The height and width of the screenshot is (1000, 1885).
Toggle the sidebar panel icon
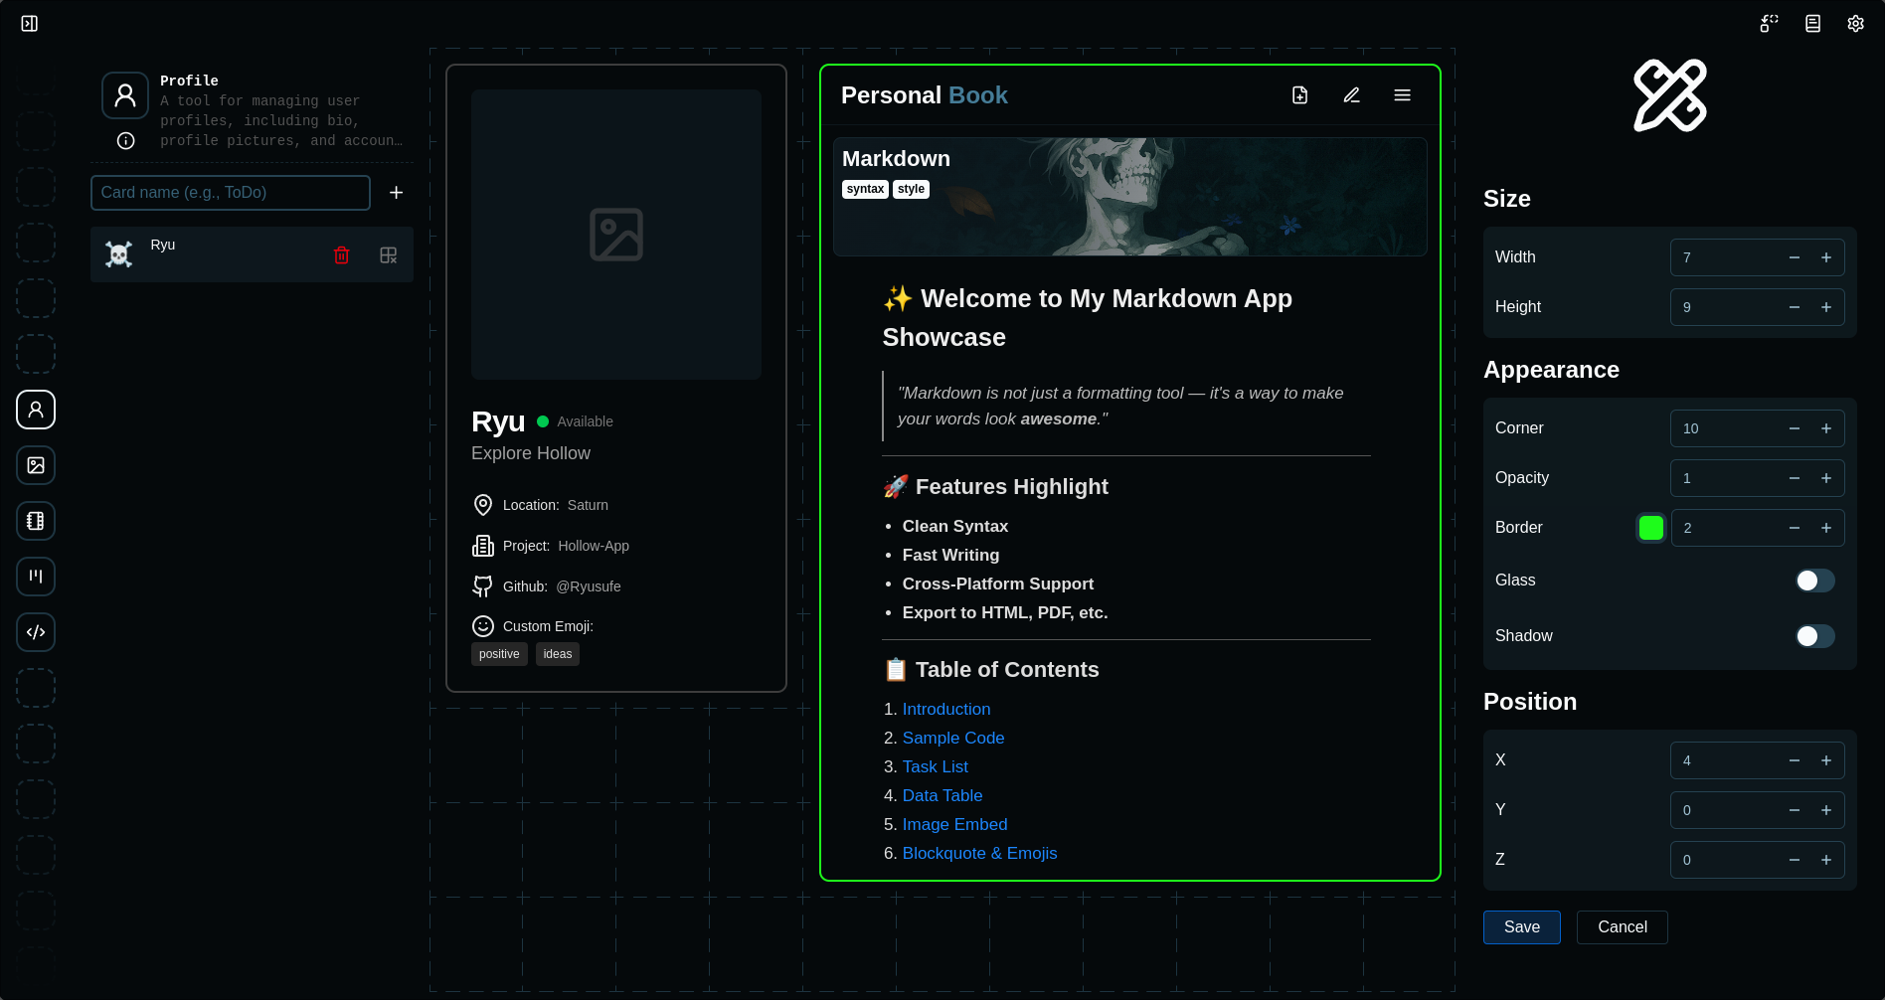[30, 23]
